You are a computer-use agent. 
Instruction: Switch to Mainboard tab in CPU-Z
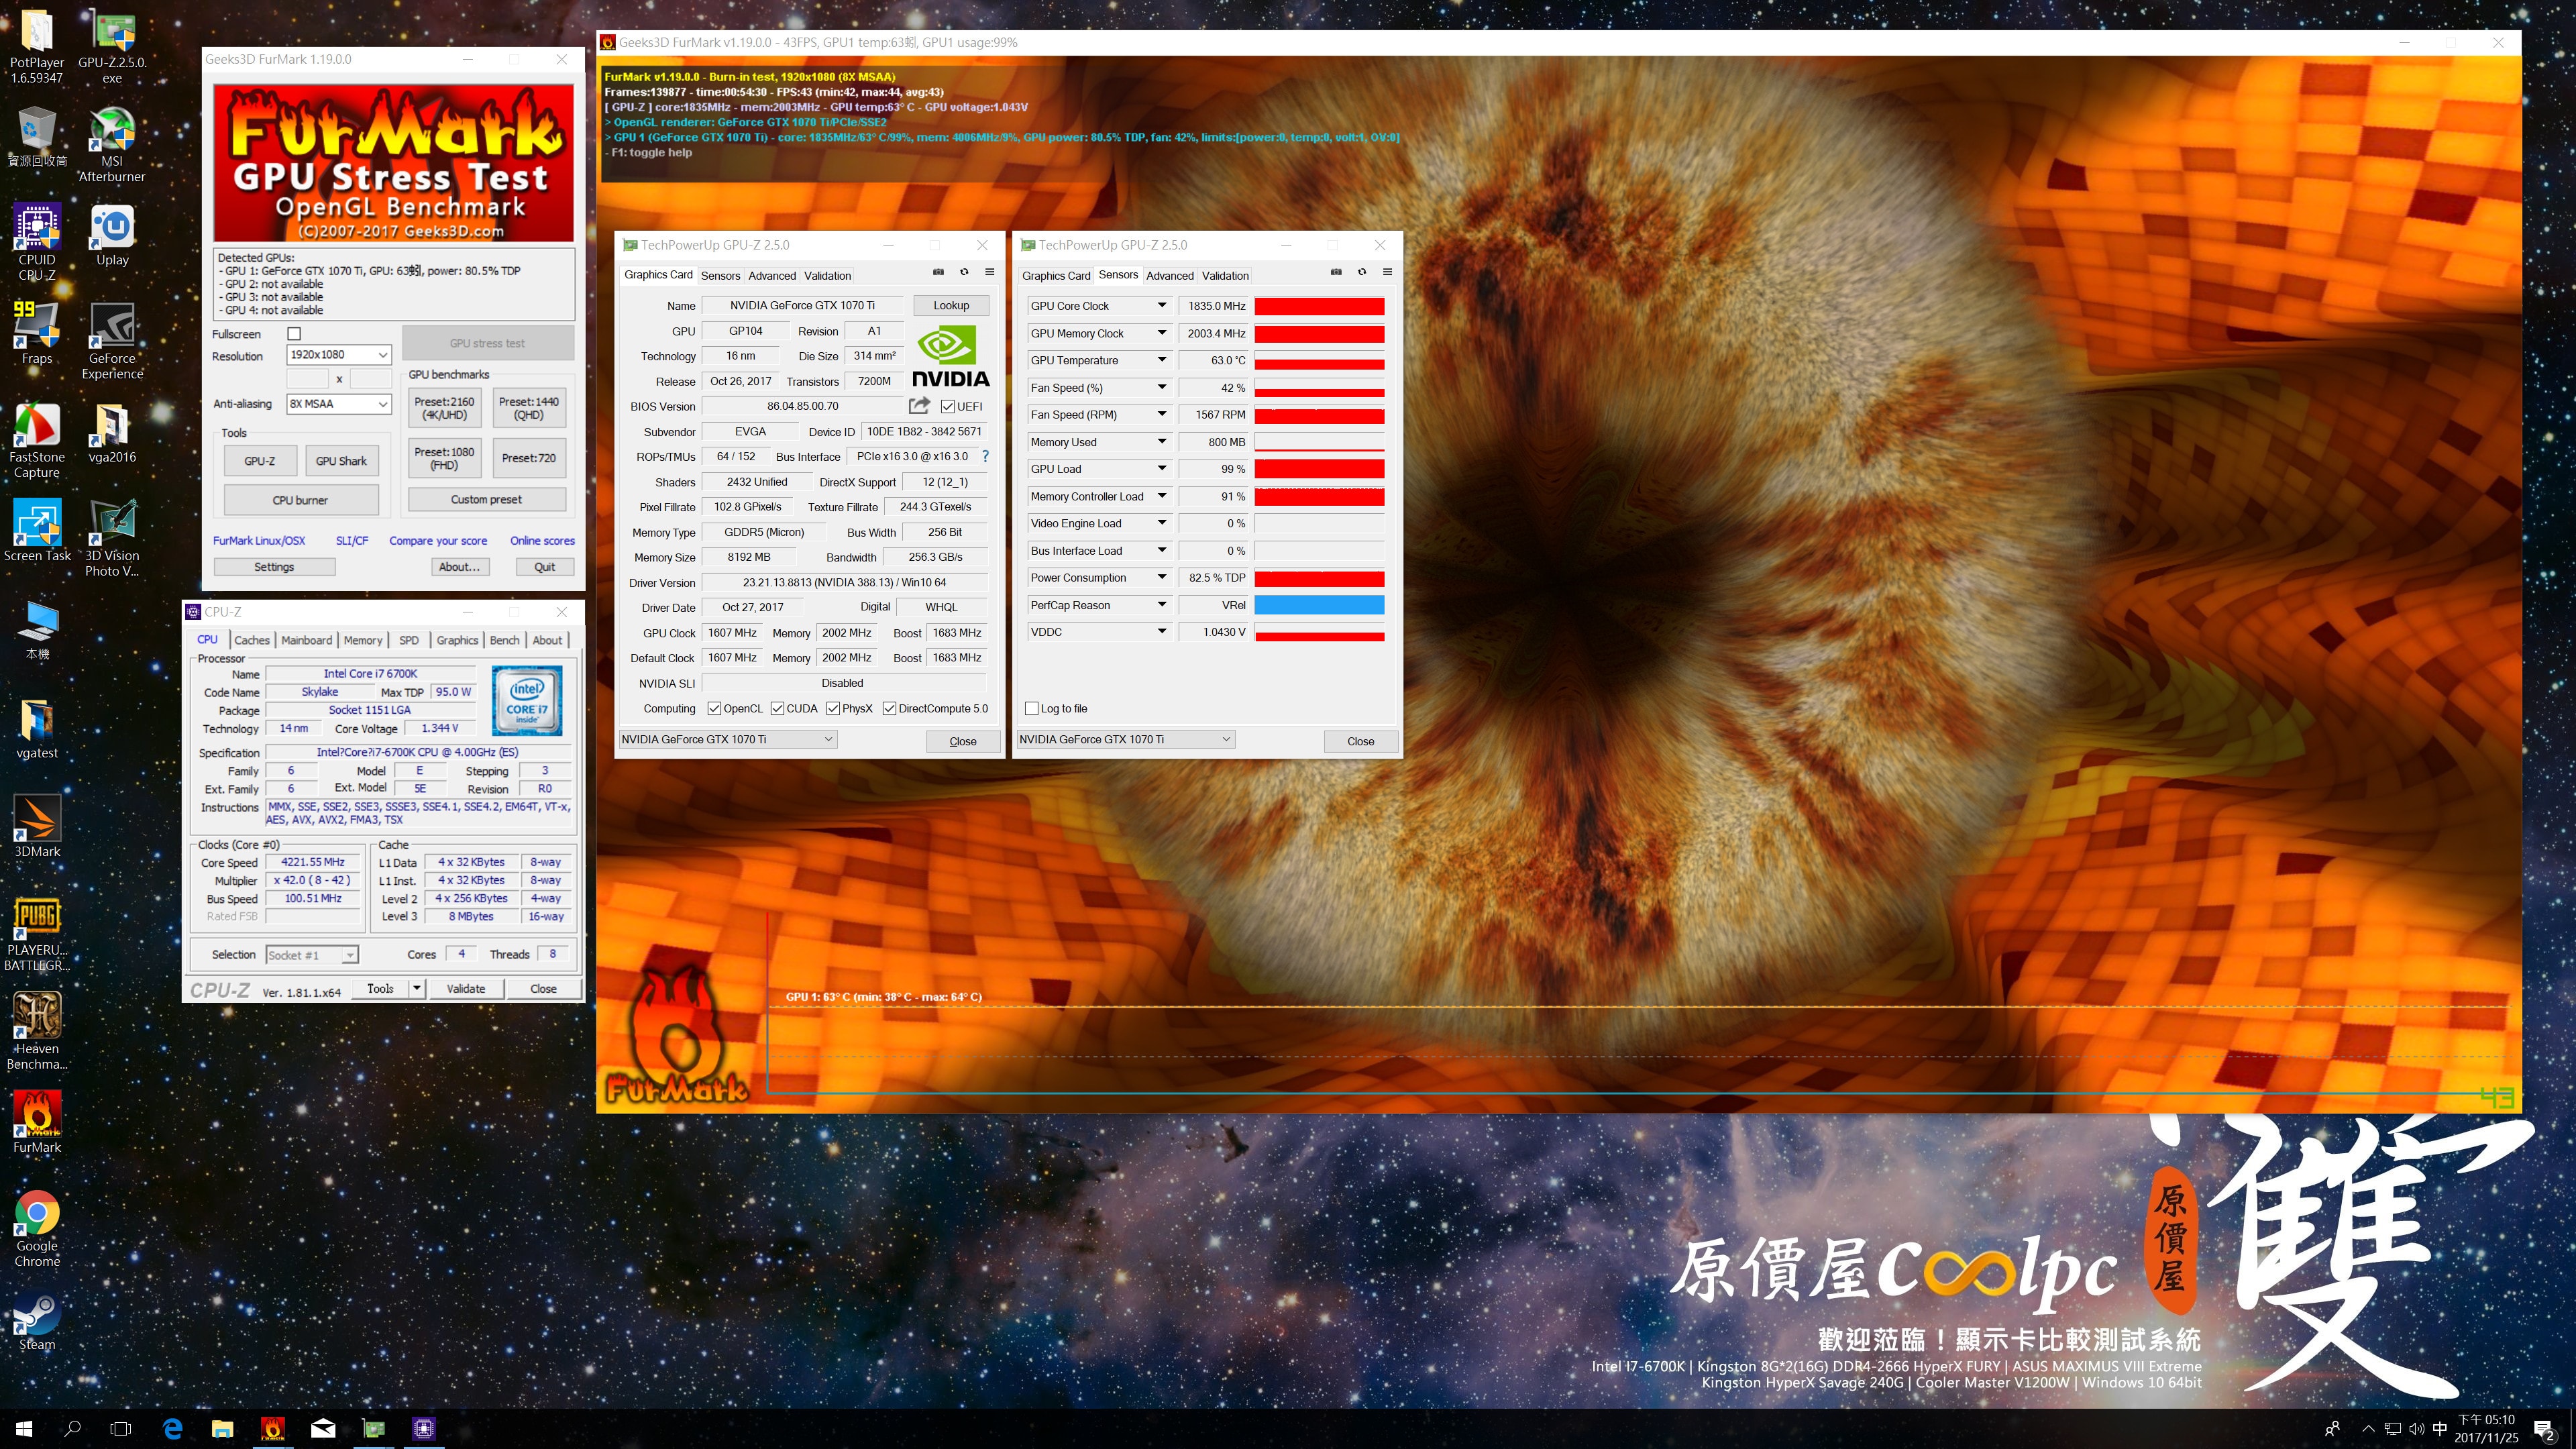(x=306, y=640)
